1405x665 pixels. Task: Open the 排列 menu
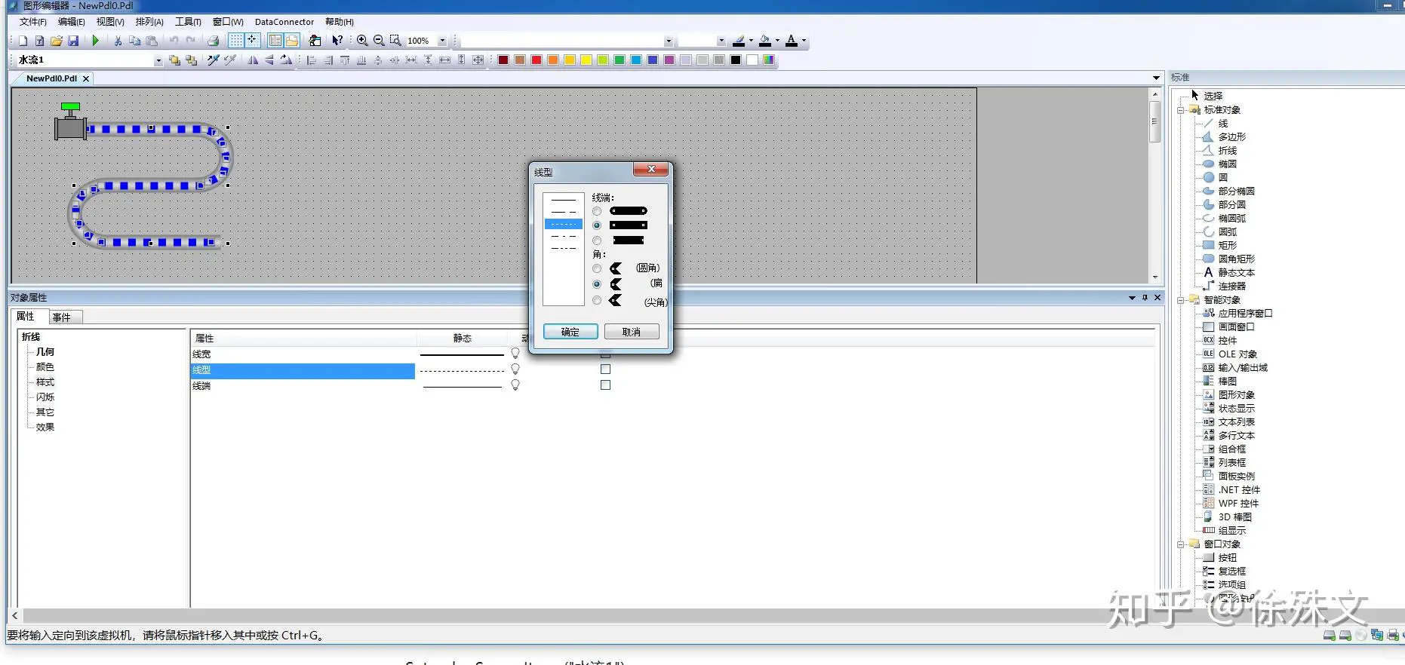tap(149, 22)
